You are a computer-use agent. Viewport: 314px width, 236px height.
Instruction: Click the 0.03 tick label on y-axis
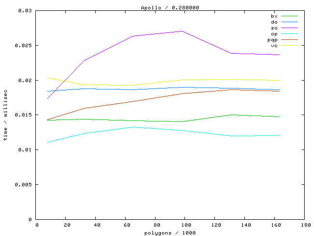[25, 10]
